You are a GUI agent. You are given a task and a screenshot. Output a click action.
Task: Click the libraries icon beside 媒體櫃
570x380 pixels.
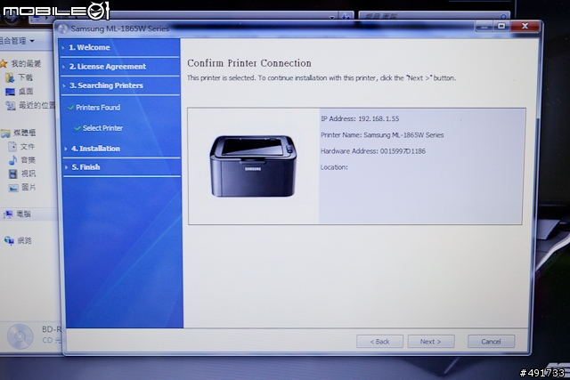click(x=5, y=133)
